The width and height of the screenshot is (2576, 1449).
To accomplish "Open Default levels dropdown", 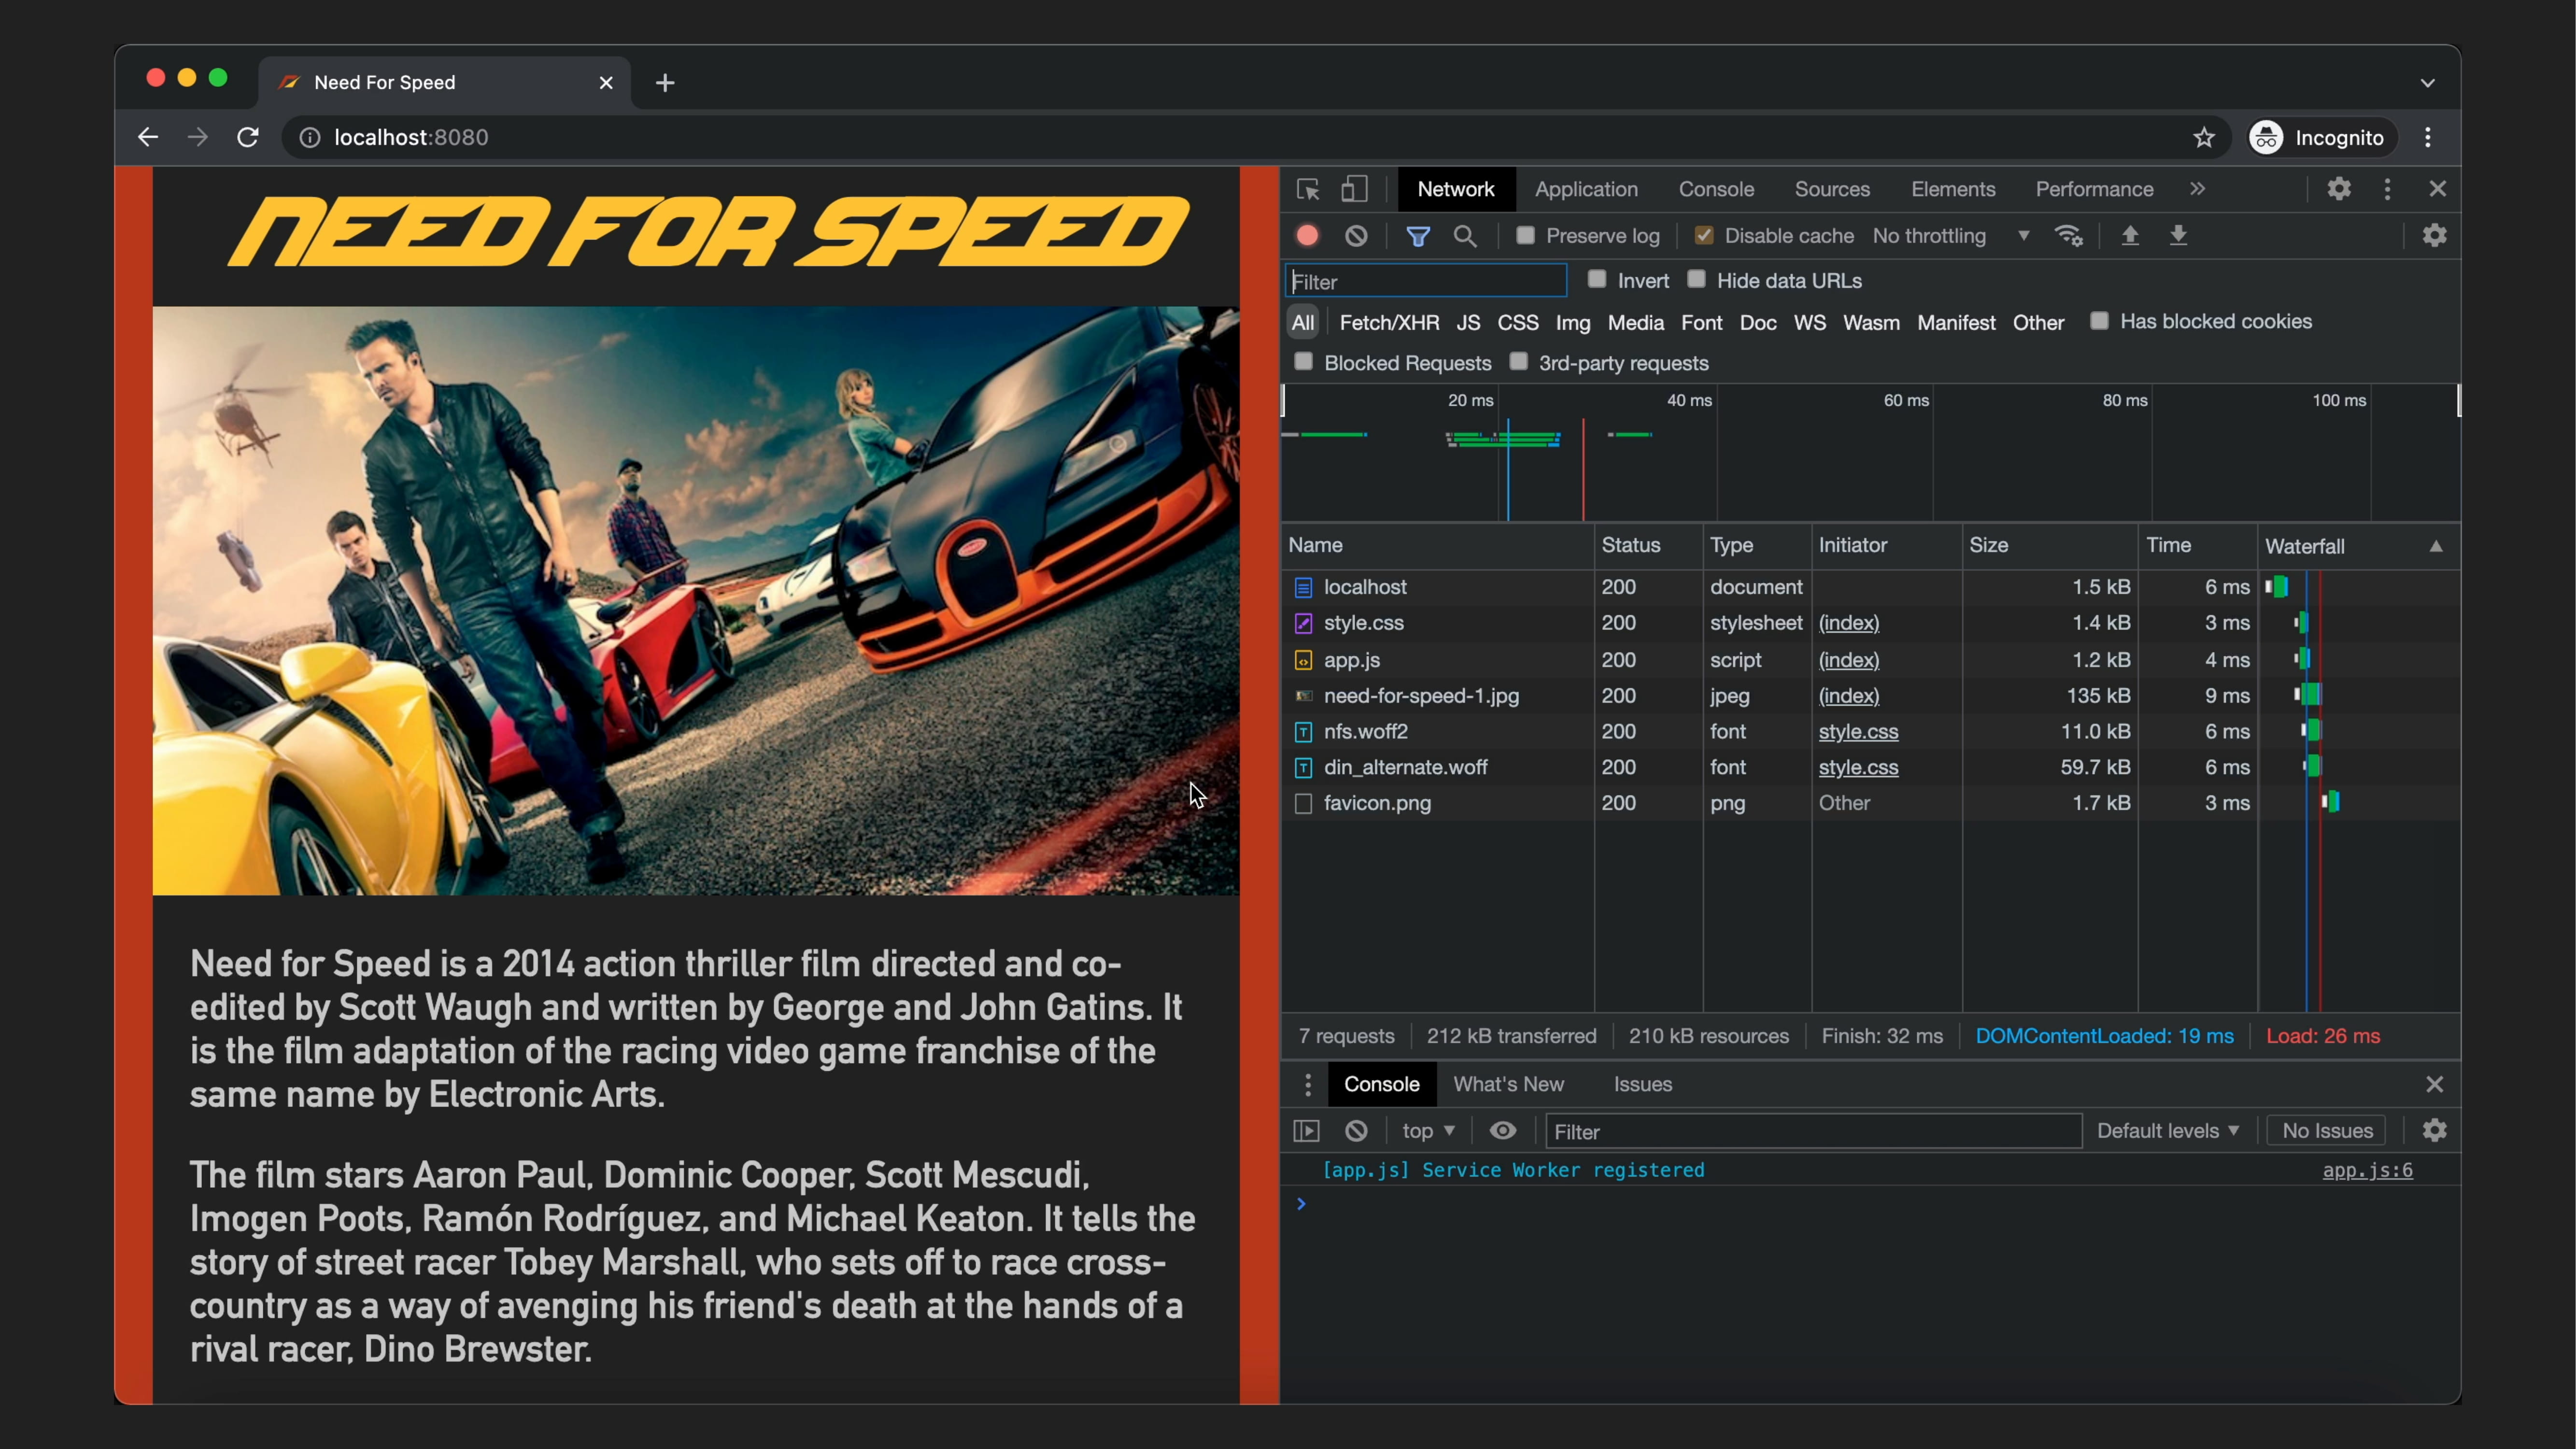I will 2167,1131.
